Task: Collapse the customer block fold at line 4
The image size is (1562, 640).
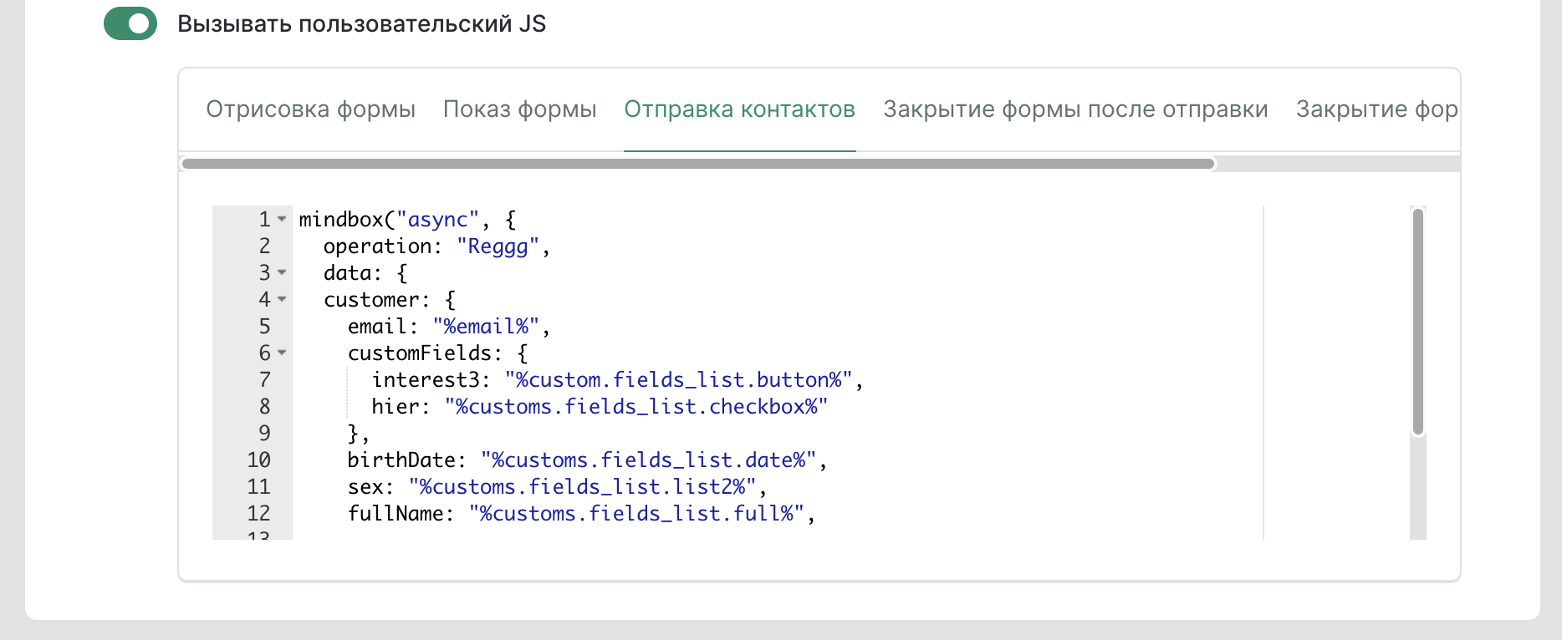Action: (282, 300)
